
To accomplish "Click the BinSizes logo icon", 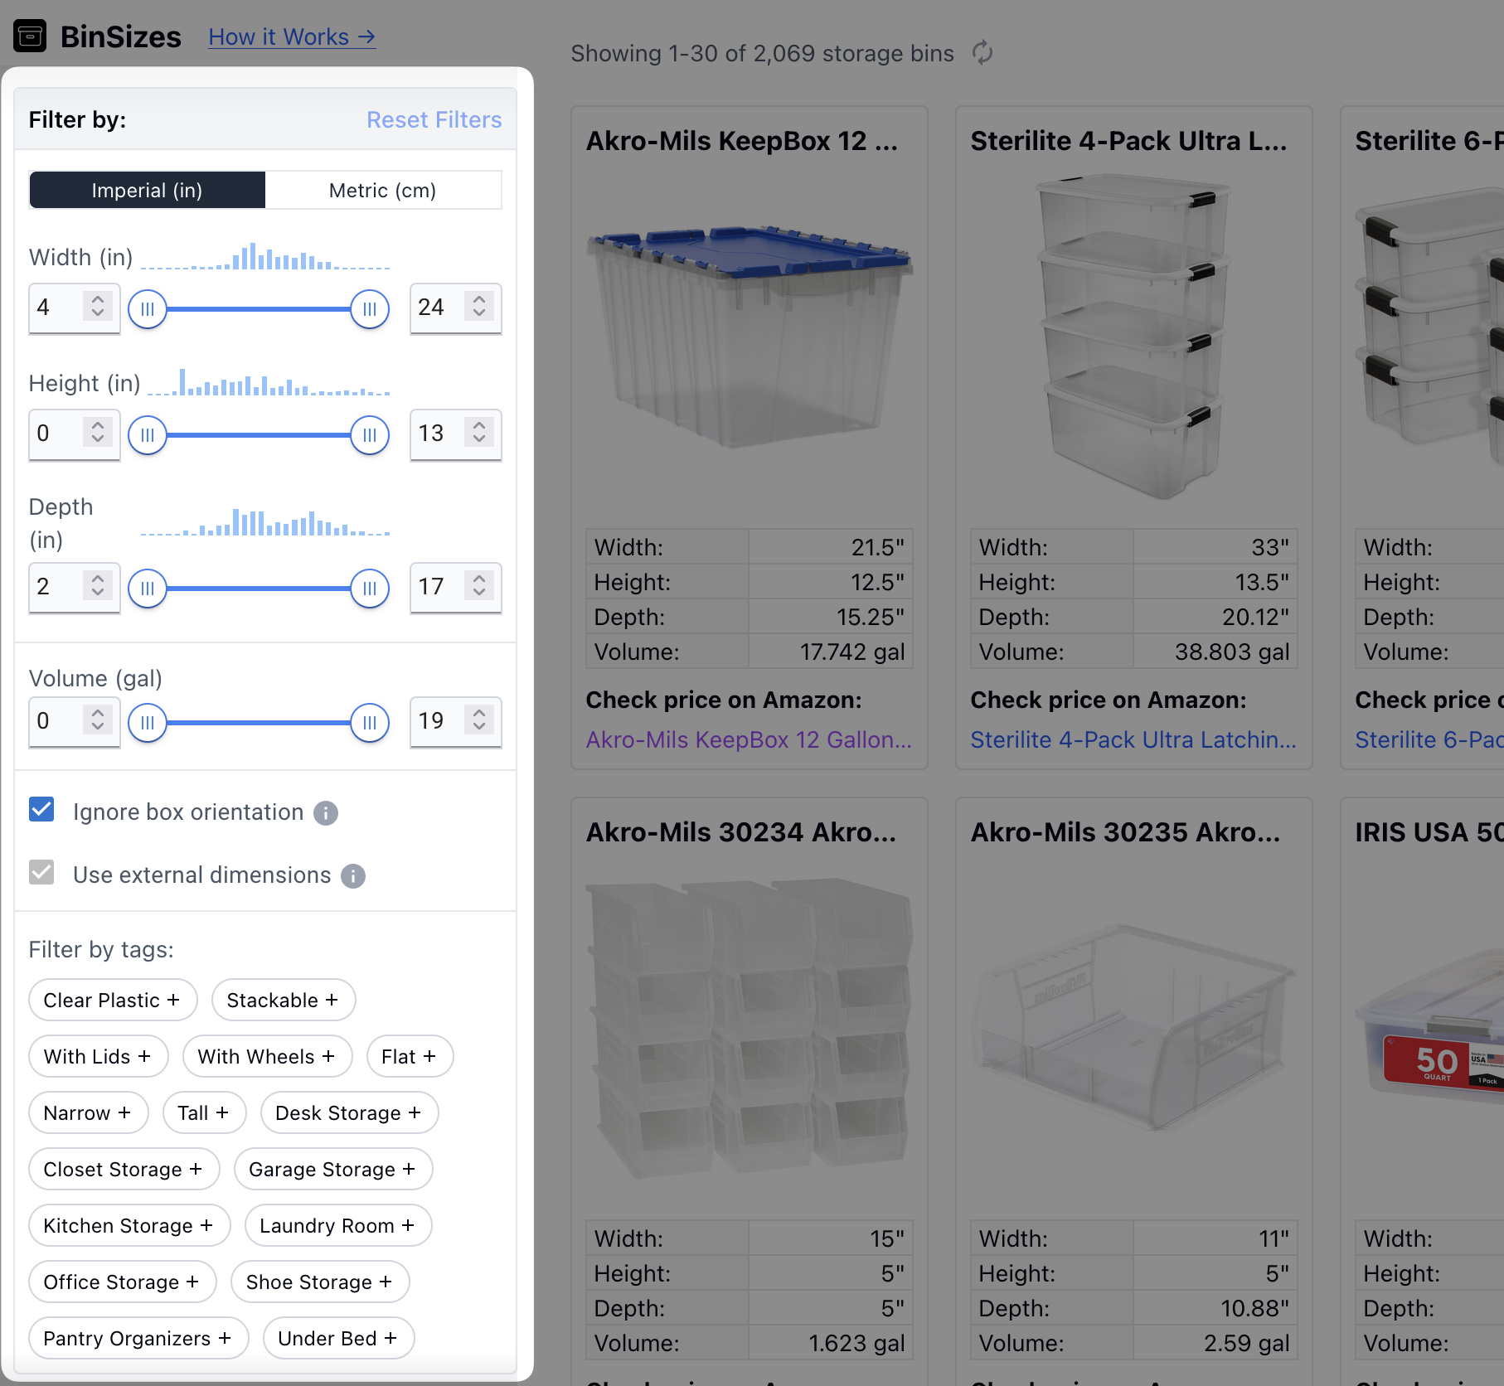I will (x=30, y=36).
